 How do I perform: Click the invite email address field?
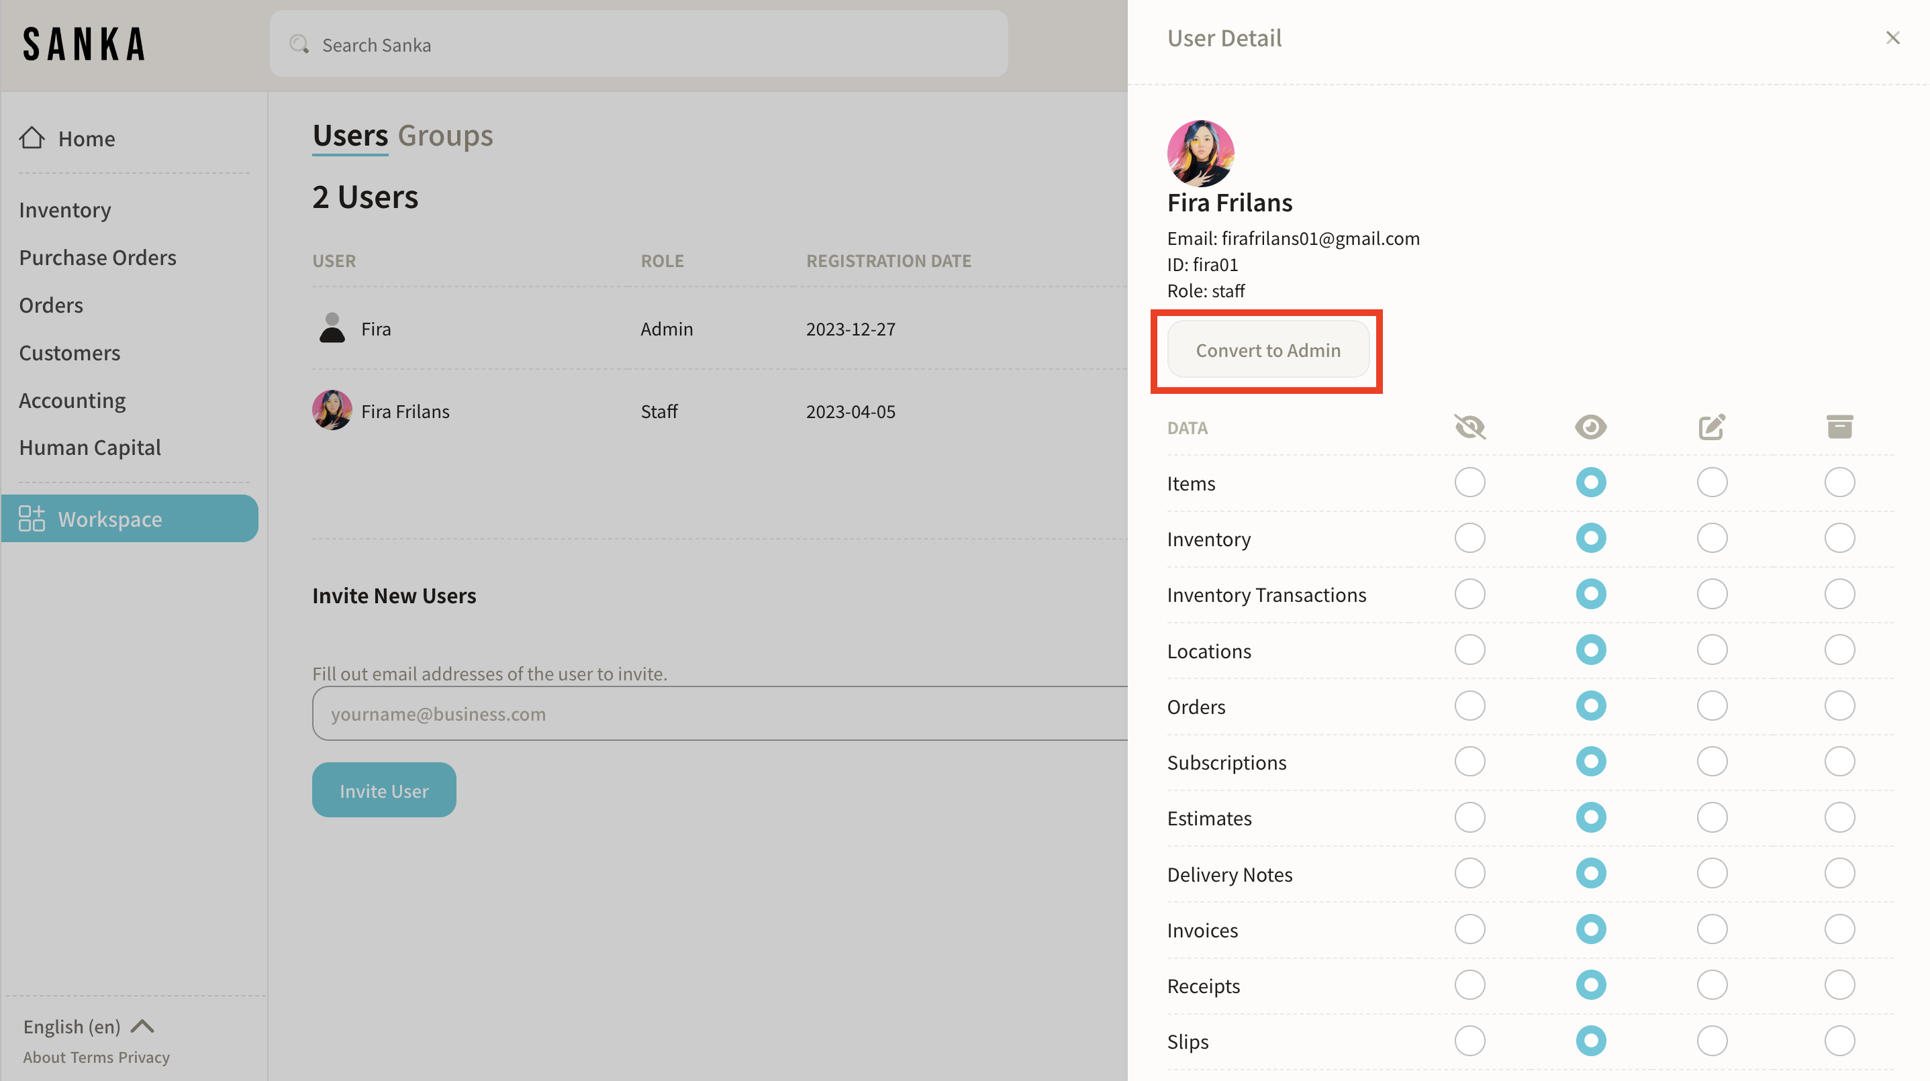pos(719,713)
